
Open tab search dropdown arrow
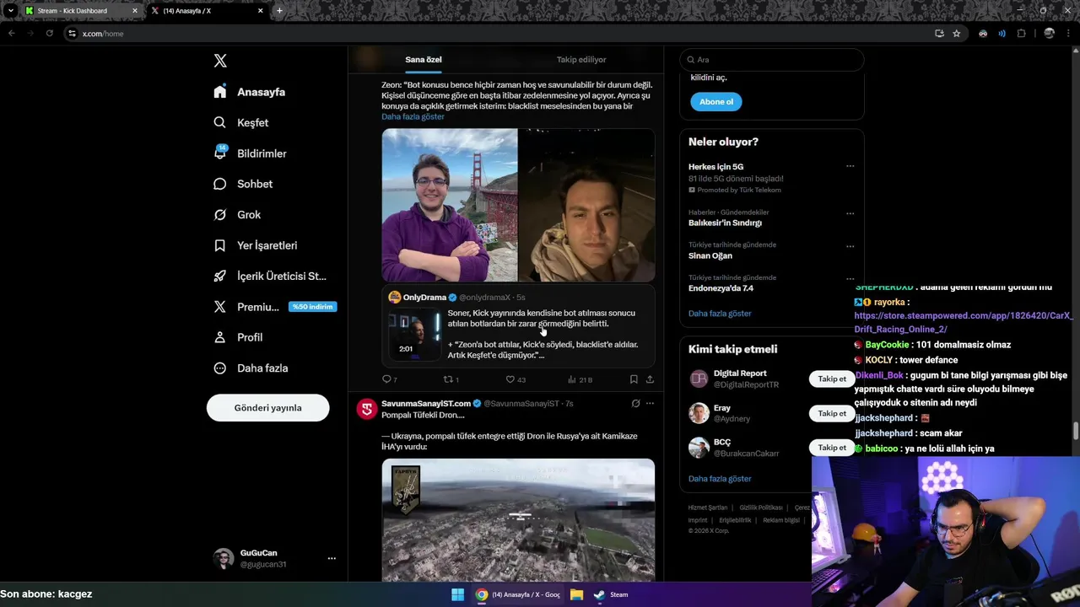pyautogui.click(x=10, y=11)
